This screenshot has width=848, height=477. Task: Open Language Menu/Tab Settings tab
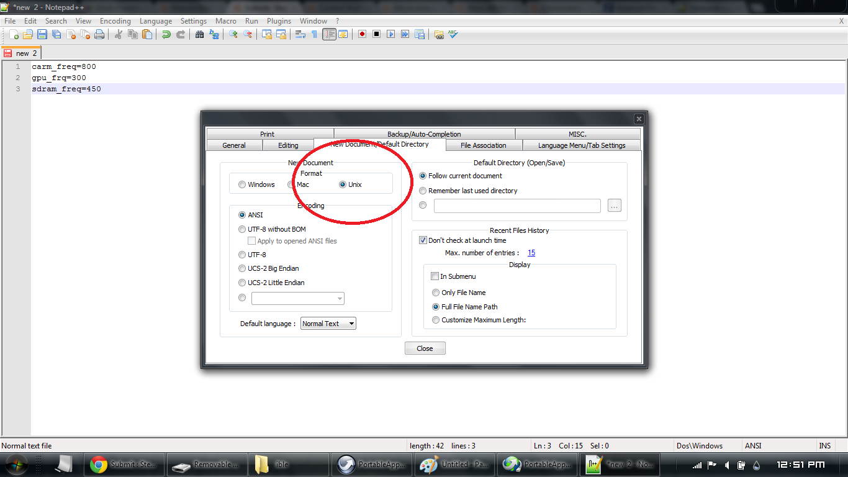tap(582, 145)
